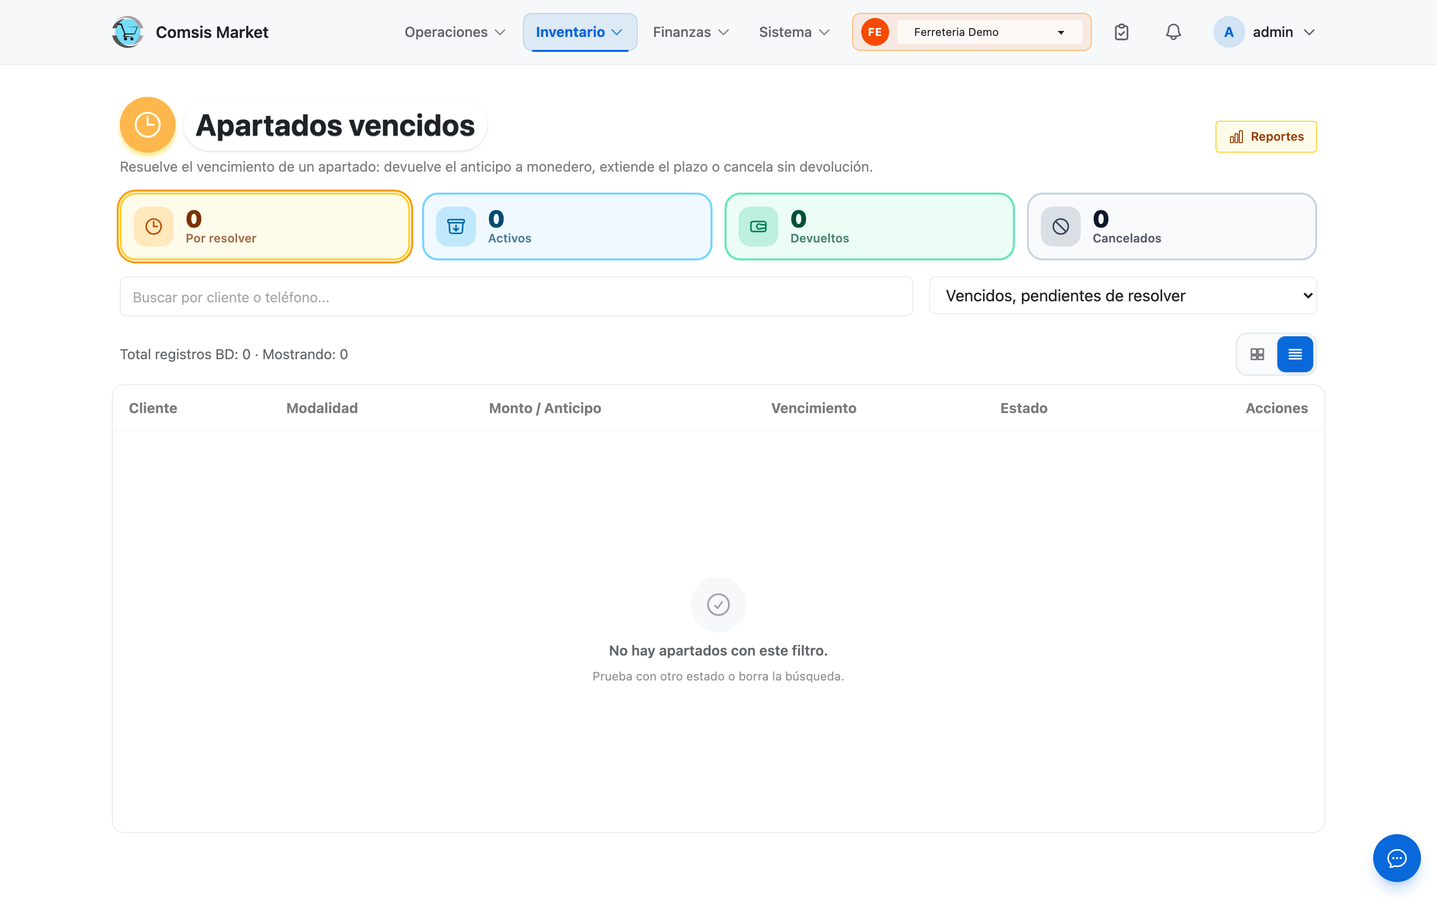
Task: Click the Apartados vencidos title
Action: tap(335, 125)
